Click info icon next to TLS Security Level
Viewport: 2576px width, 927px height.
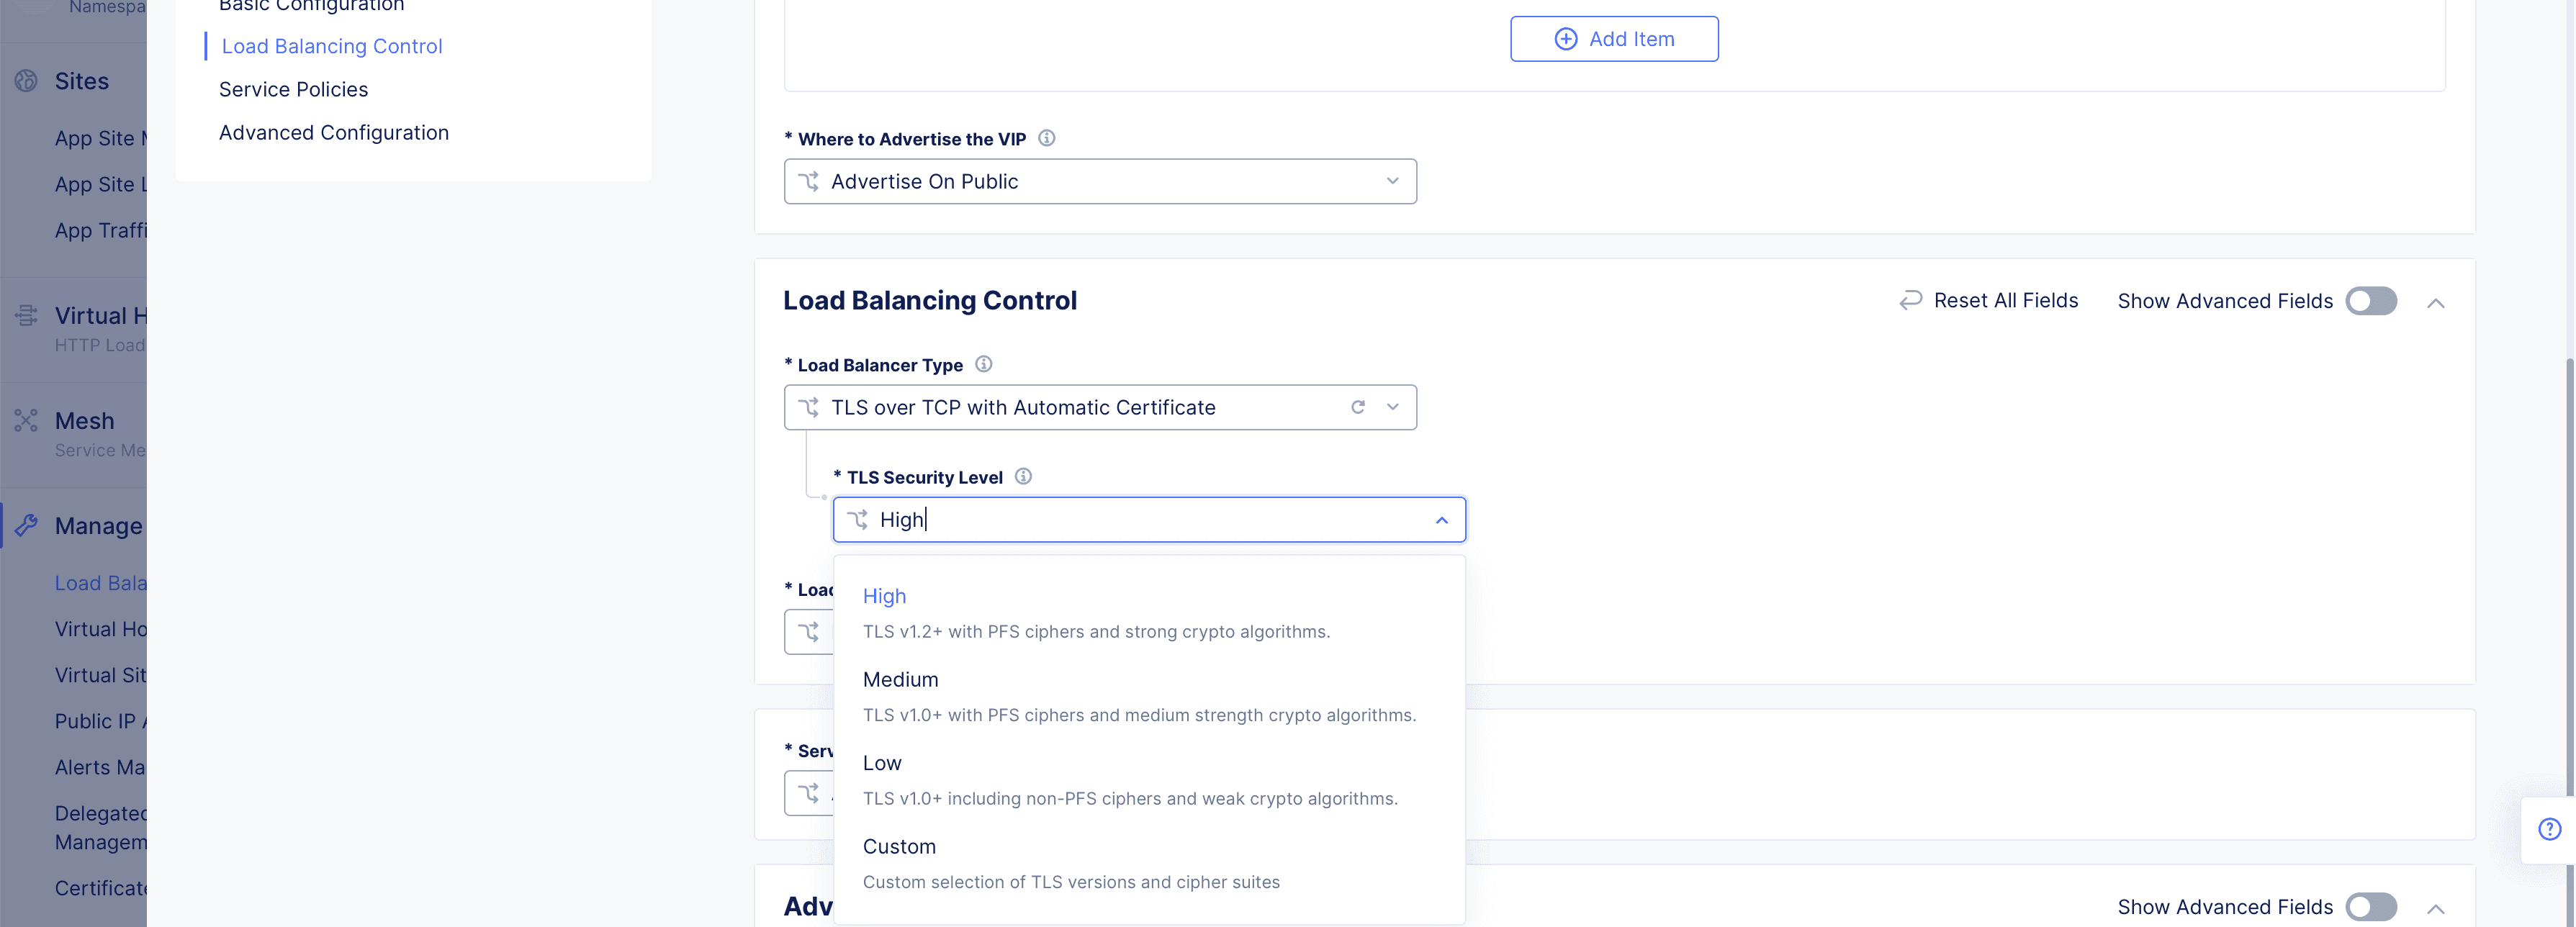1023,476
